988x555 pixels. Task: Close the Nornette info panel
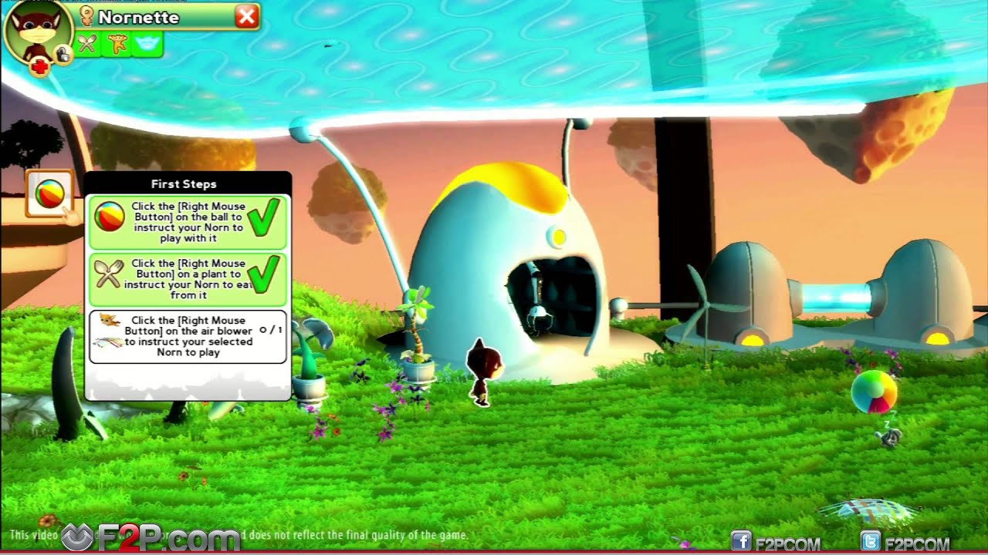pyautogui.click(x=247, y=16)
